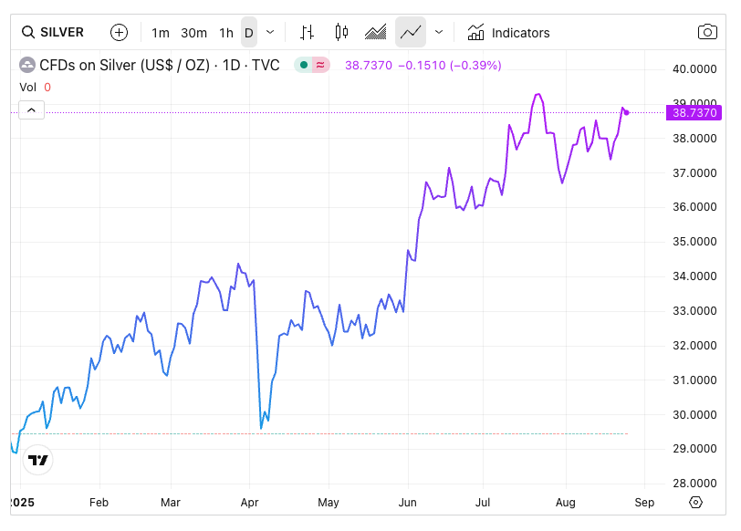Click the silver symbol logo icon
Image resolution: width=741 pixels, height=531 pixels.
27,65
